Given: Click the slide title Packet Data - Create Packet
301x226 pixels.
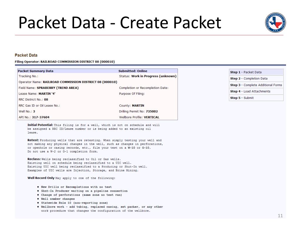Looking at the screenshot, I should click(120, 23).
